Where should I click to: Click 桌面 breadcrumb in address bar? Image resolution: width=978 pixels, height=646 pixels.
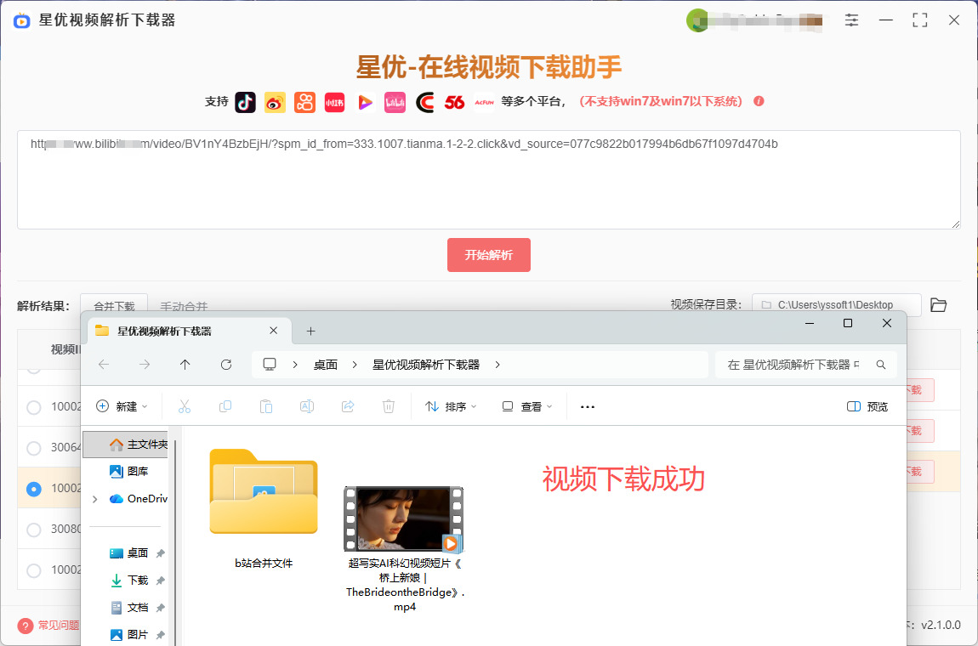326,365
